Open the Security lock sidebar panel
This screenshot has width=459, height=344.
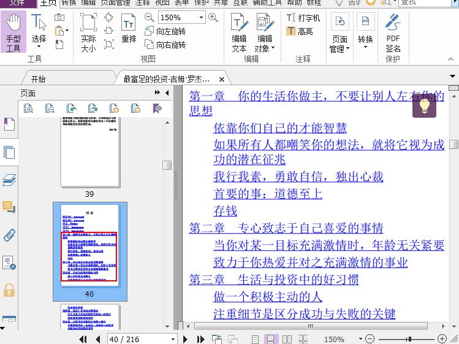(9, 290)
